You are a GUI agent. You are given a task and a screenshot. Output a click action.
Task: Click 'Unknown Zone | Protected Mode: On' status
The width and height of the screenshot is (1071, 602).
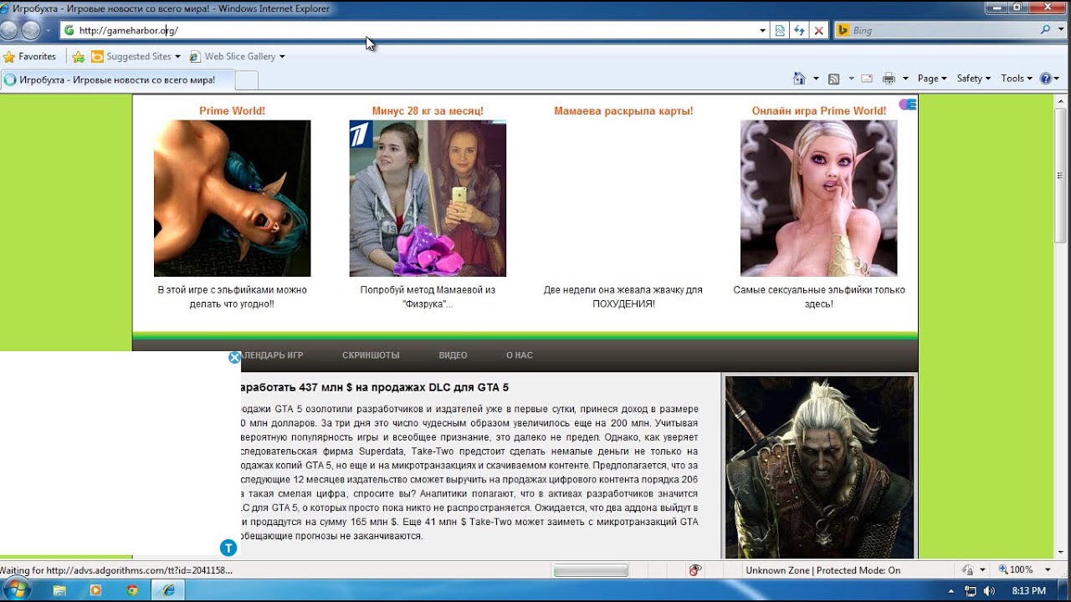point(823,570)
